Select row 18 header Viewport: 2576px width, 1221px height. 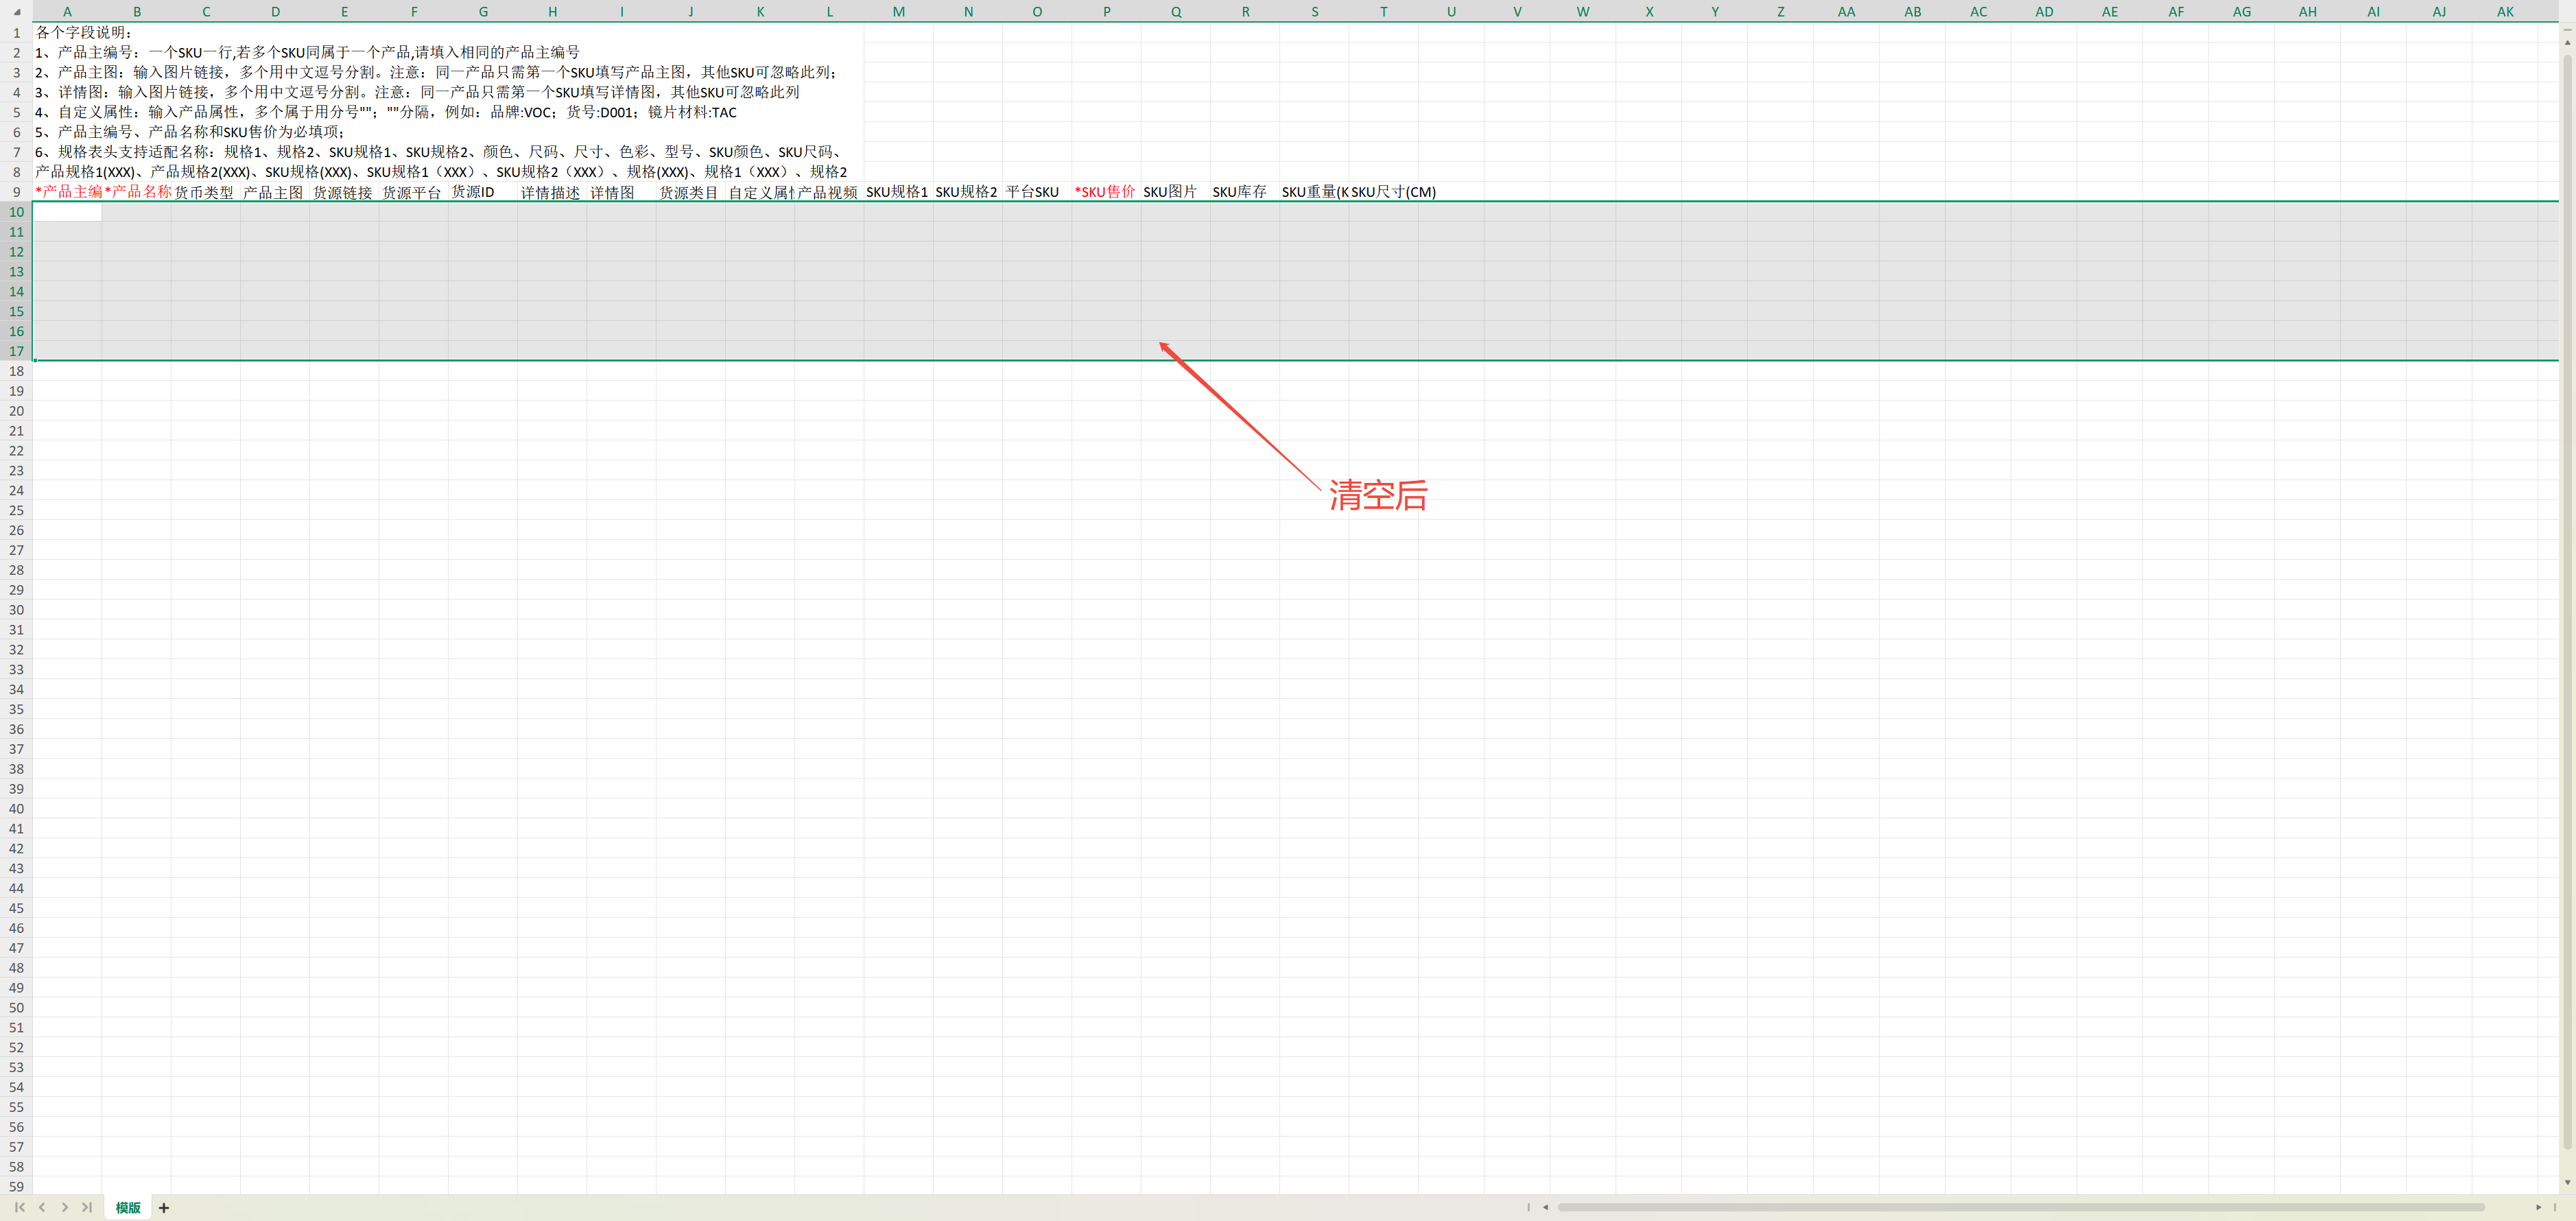click(16, 371)
